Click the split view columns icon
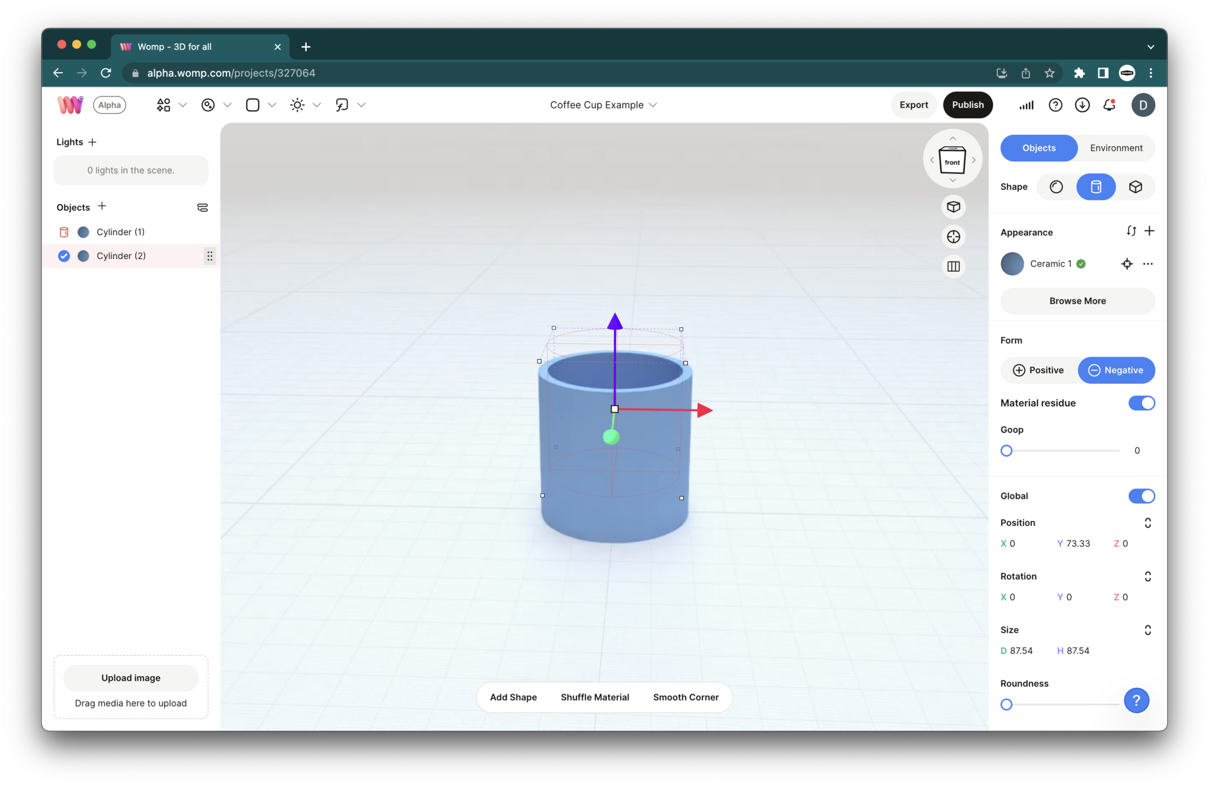 953,267
